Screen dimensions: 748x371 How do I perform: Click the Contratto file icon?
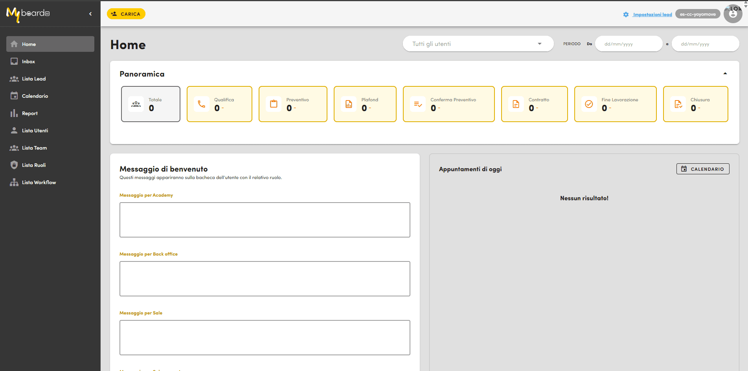[516, 104]
